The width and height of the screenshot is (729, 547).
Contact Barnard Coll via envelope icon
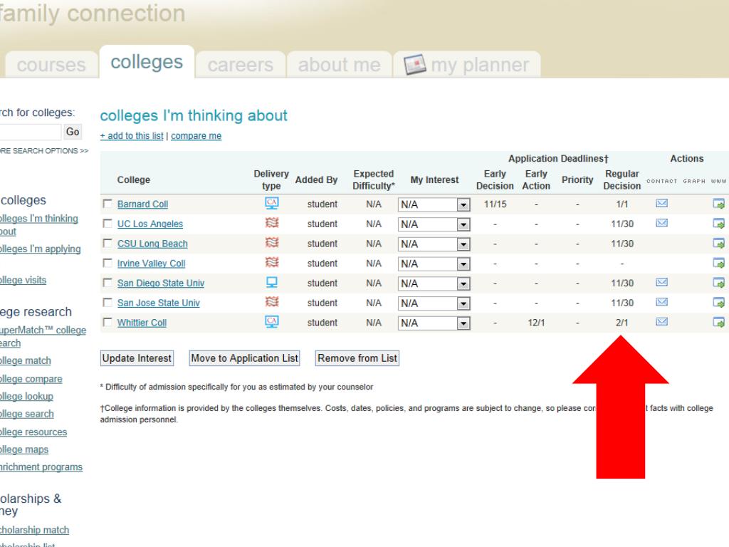[x=661, y=203]
